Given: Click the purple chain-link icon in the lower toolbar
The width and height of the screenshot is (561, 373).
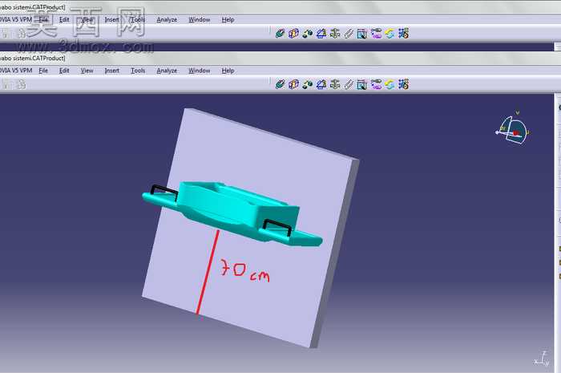Looking at the screenshot, I should tap(376, 84).
